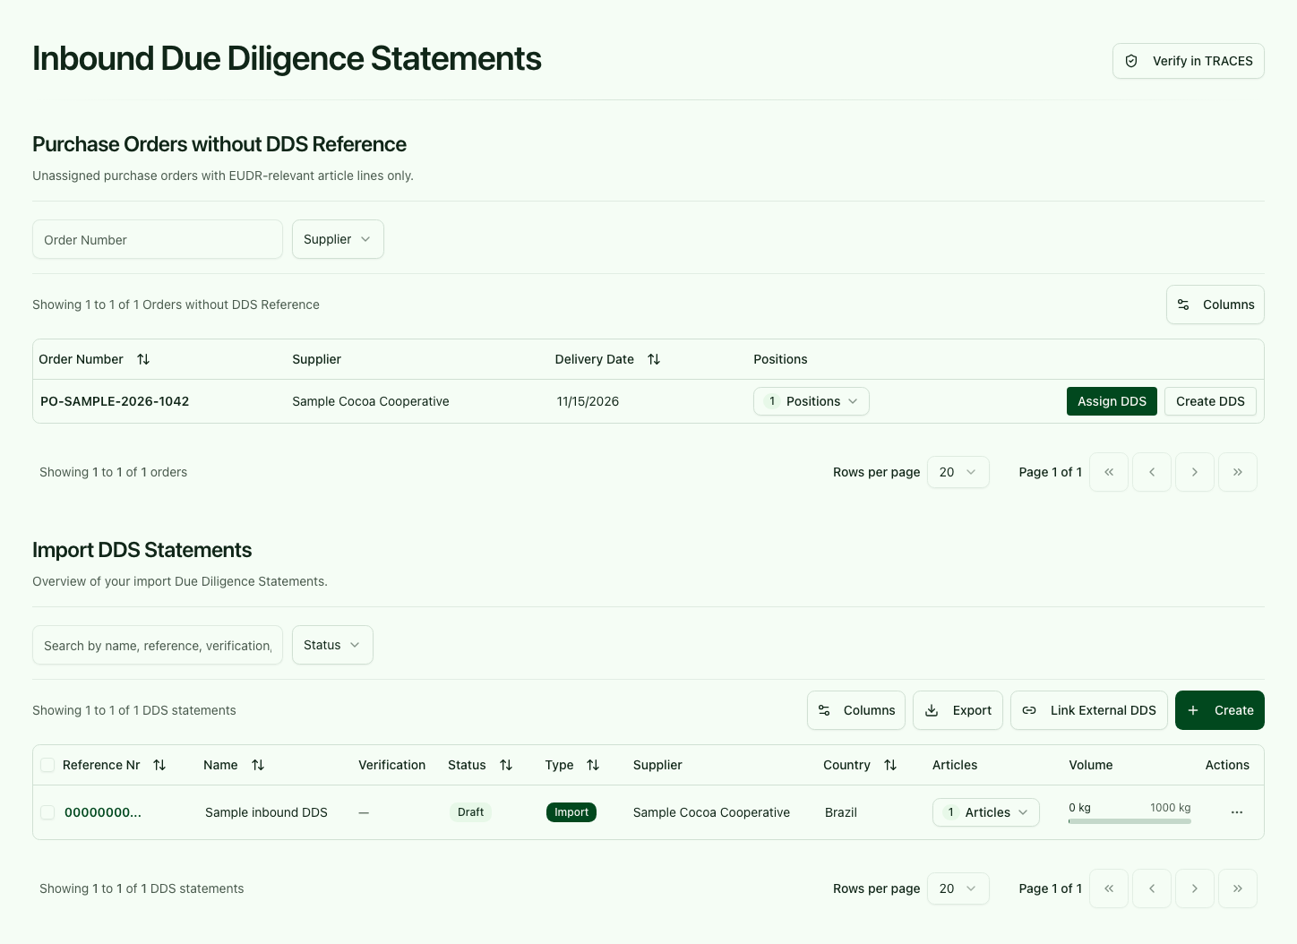Click the Import type badge
The width and height of the screenshot is (1297, 944).
point(571,812)
